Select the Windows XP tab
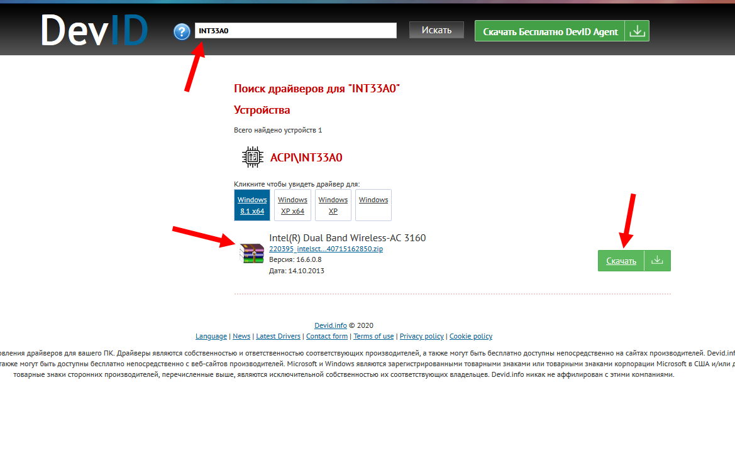The height and width of the screenshot is (473, 735). click(x=333, y=205)
